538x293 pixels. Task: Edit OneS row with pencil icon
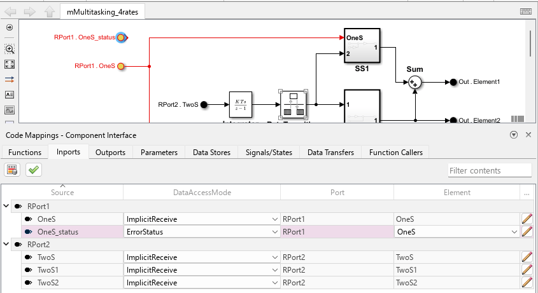coord(527,219)
